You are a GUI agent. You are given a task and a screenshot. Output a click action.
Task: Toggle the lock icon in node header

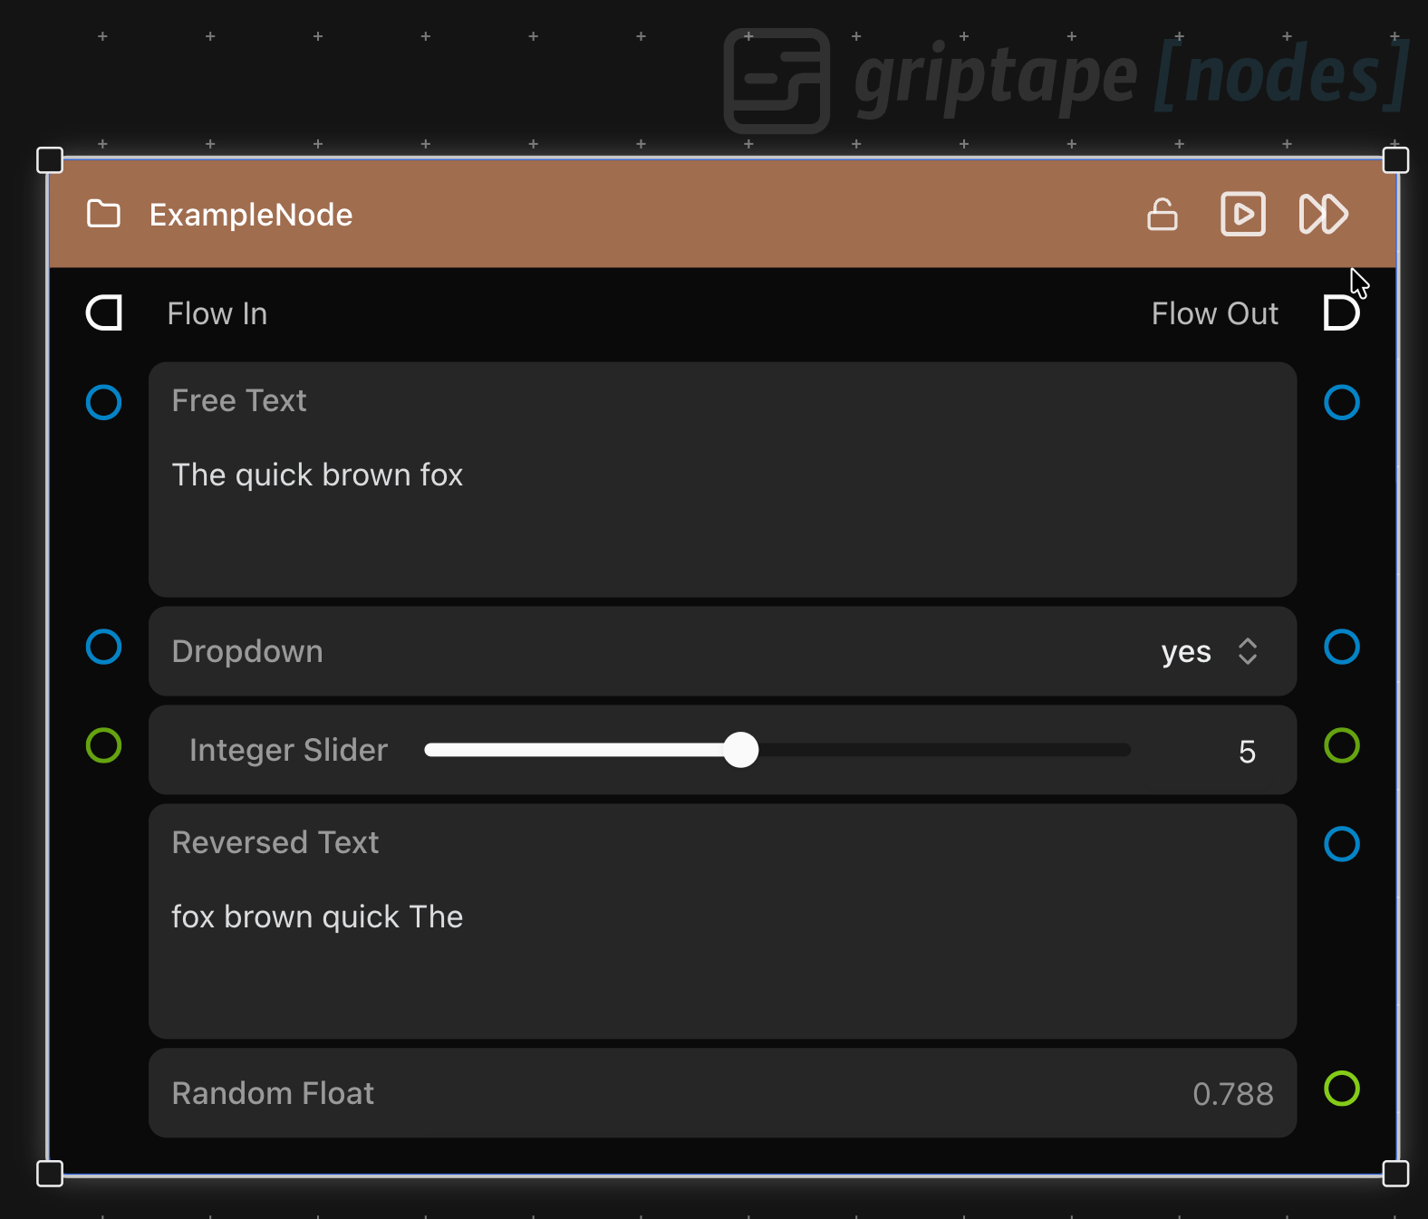pos(1163,215)
